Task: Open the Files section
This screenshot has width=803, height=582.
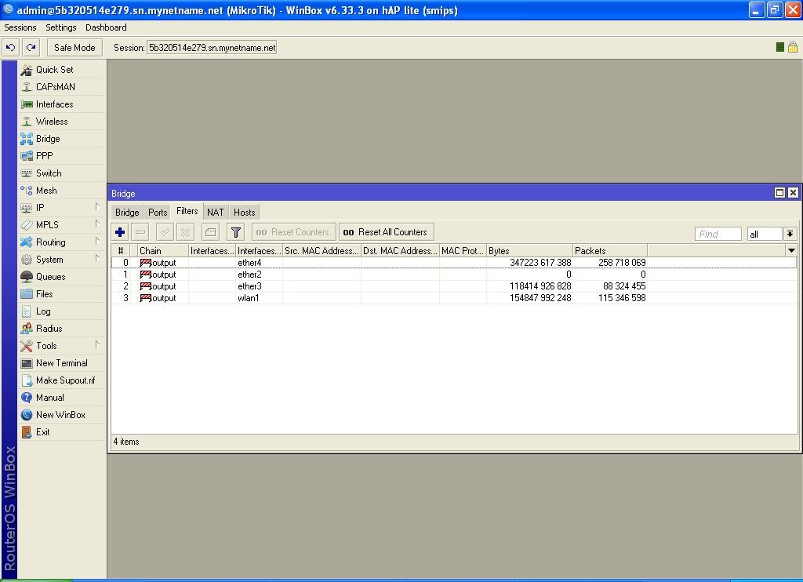Action: [62, 294]
